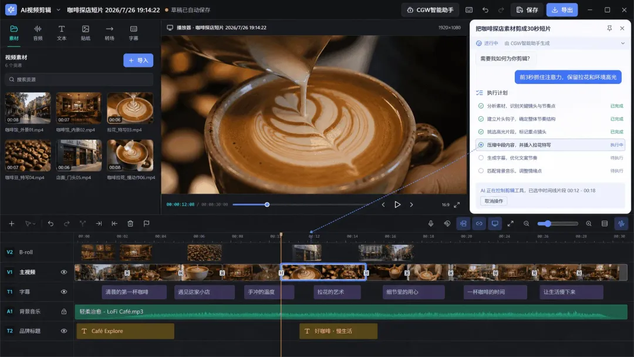Screen dimensions: 634x357
Task: Open the caption preview icon in title bar
Action: [x=469, y=10]
